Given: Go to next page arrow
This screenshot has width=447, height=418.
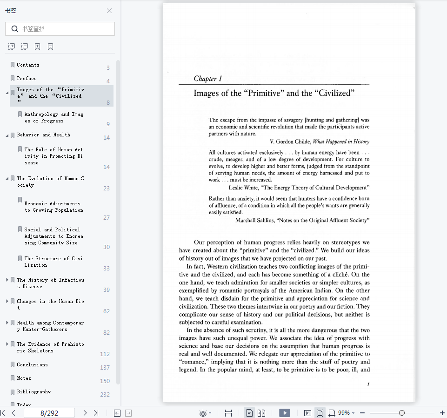Looking at the screenshot, I should pos(85,413).
